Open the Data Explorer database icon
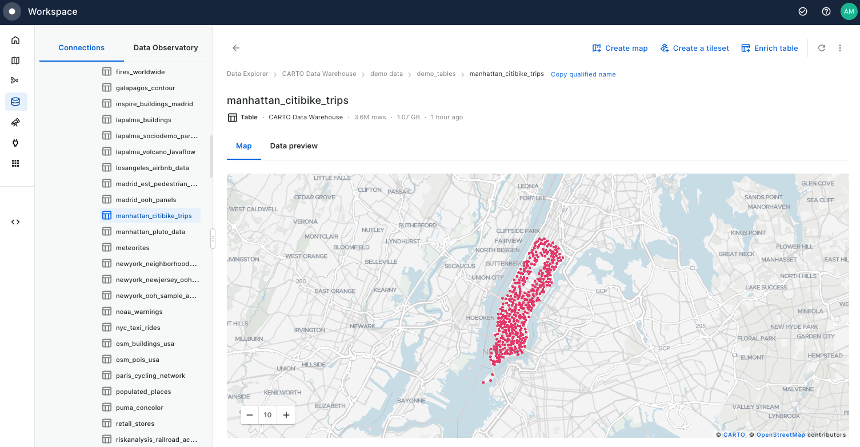The height and width of the screenshot is (447, 860). [15, 102]
